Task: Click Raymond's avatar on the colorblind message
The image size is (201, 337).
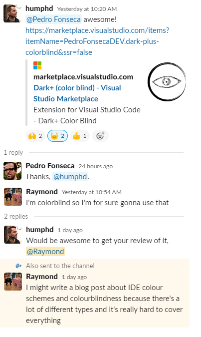Action: [13, 197]
